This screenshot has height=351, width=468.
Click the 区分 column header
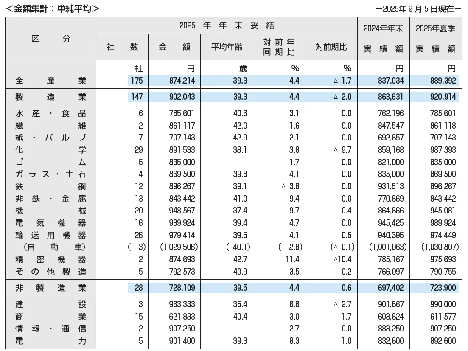(x=50, y=39)
